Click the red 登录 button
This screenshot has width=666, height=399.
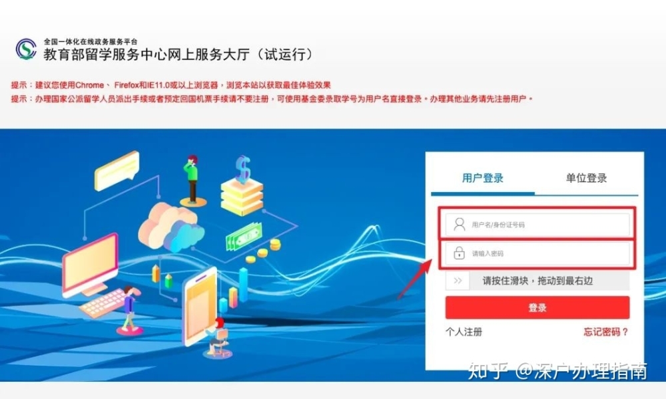tap(537, 308)
